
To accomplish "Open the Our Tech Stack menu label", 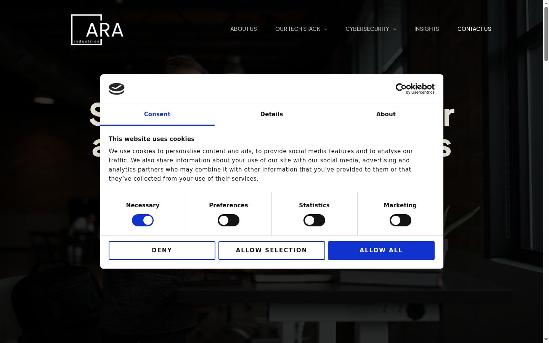I will click(x=298, y=29).
